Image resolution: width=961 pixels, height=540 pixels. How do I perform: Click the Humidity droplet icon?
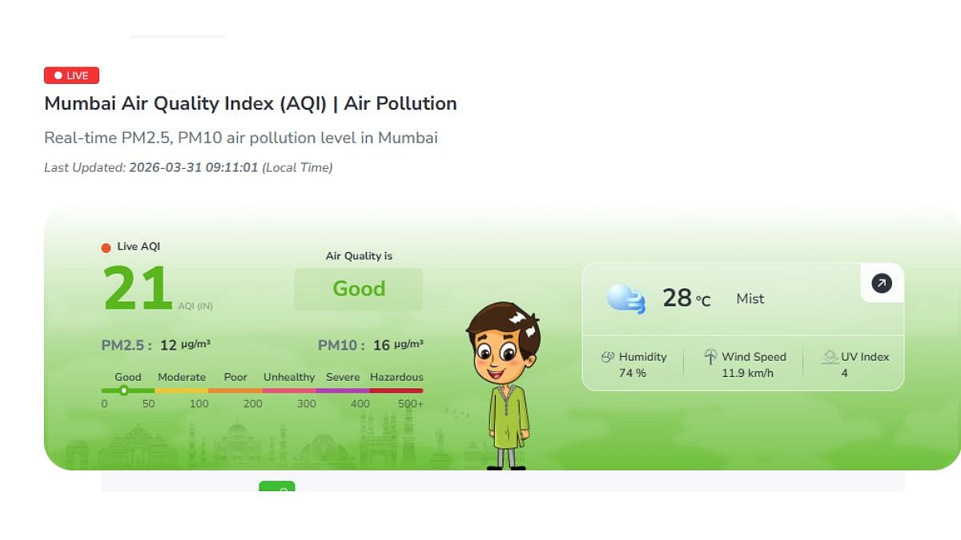pos(608,357)
